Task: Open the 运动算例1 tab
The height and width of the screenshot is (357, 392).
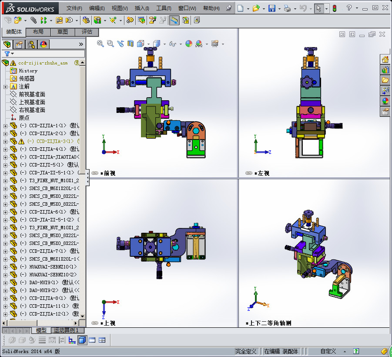Action: [x=67, y=330]
